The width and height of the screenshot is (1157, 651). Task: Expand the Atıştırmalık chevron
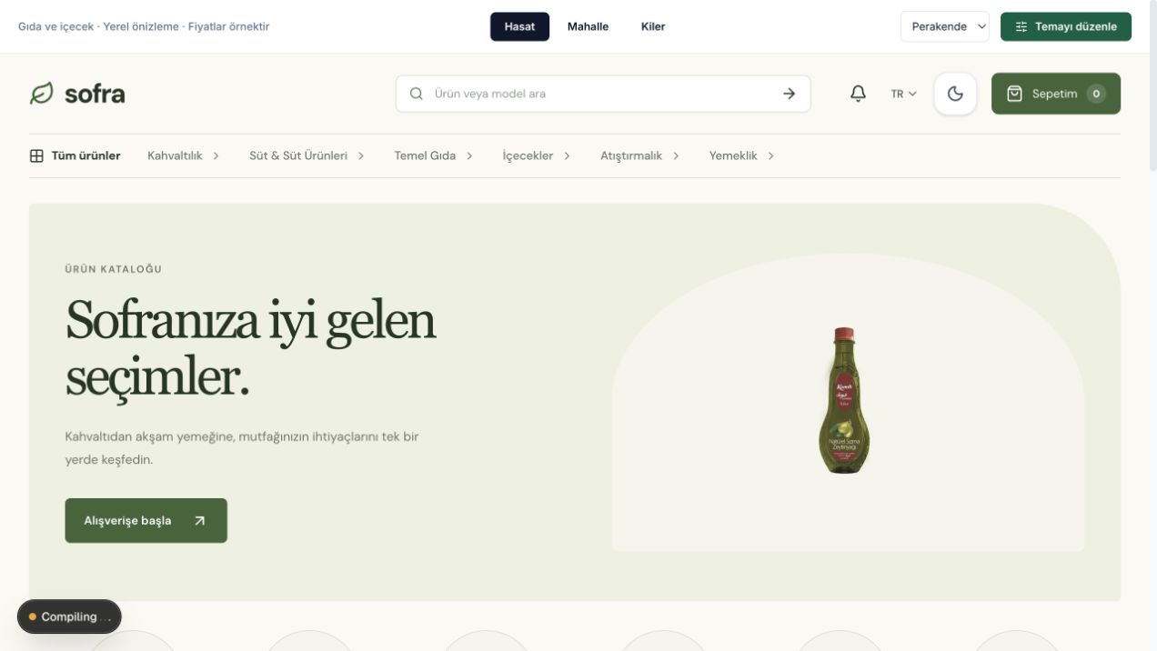tap(676, 155)
